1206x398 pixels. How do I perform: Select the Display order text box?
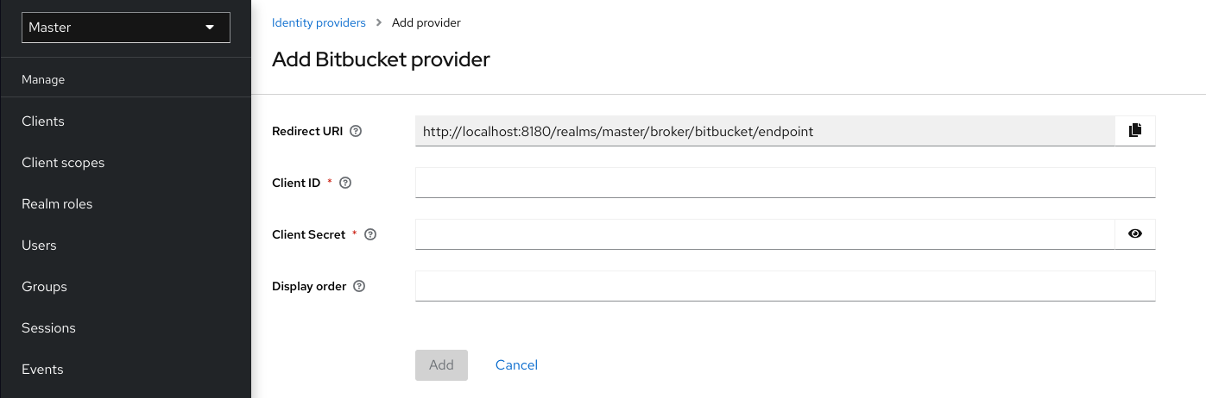pos(785,286)
